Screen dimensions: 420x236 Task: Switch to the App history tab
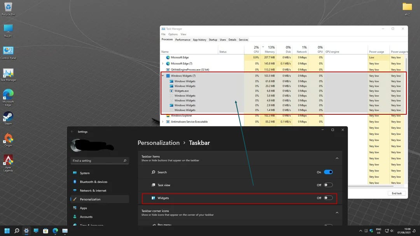199,40
